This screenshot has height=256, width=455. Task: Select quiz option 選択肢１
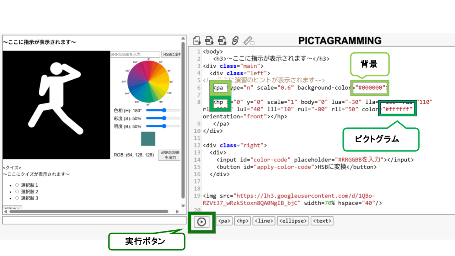tap(17, 185)
